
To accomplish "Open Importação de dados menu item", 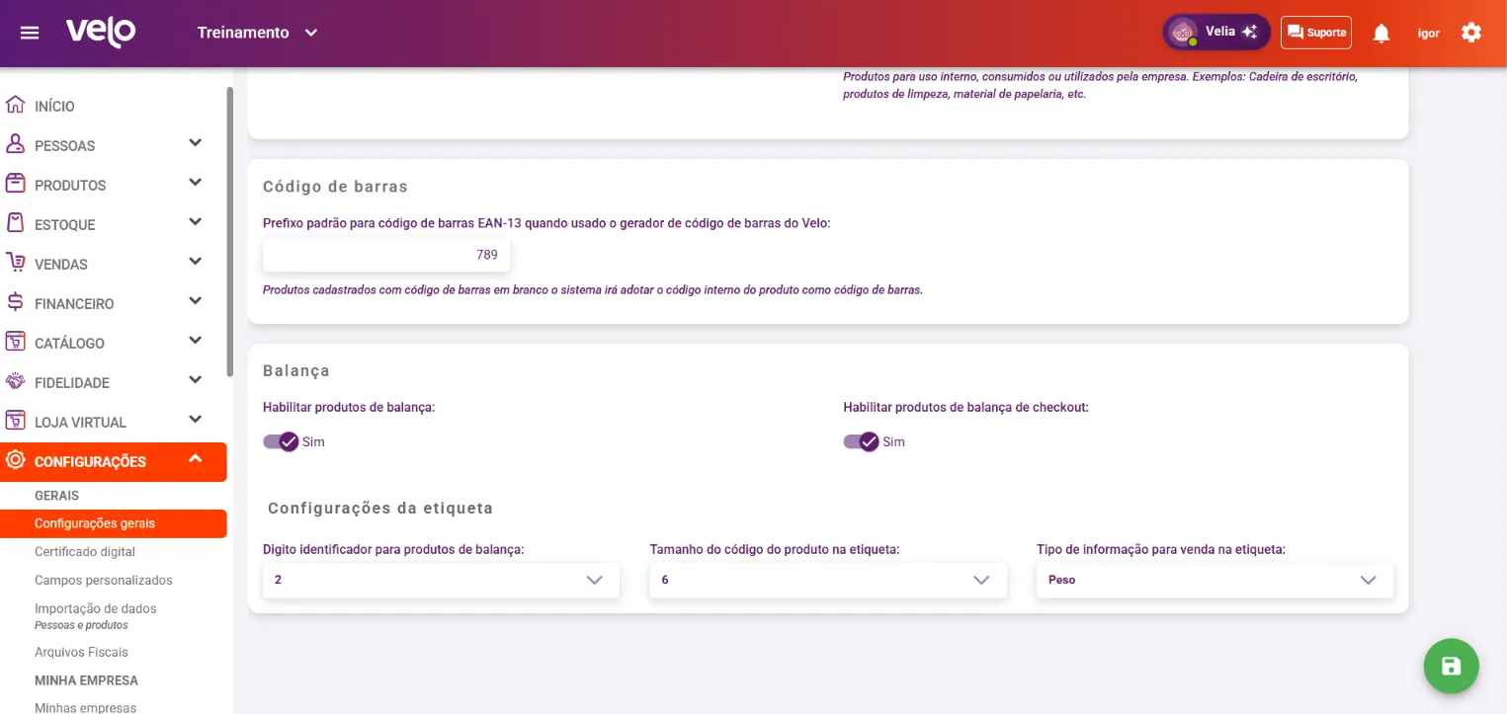I will (96, 609).
